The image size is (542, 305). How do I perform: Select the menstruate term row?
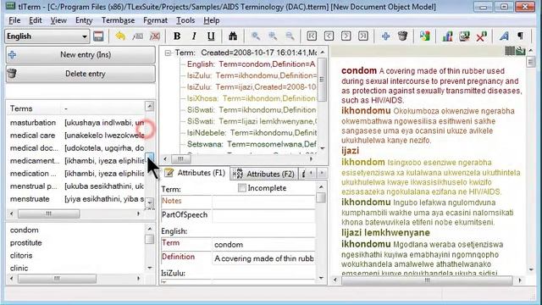76,199
